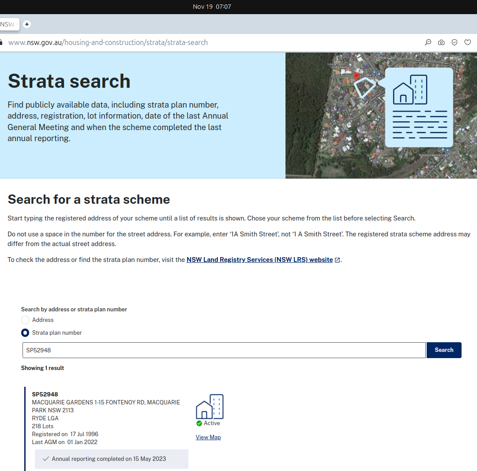Click the Search for a strata scheme heading

coord(89,199)
